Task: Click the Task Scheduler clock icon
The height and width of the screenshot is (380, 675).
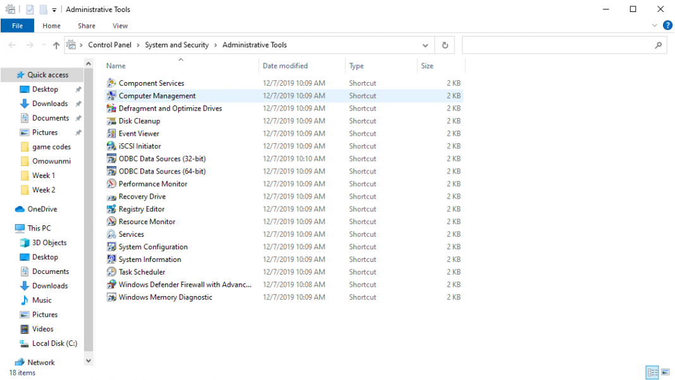Action: pos(112,272)
